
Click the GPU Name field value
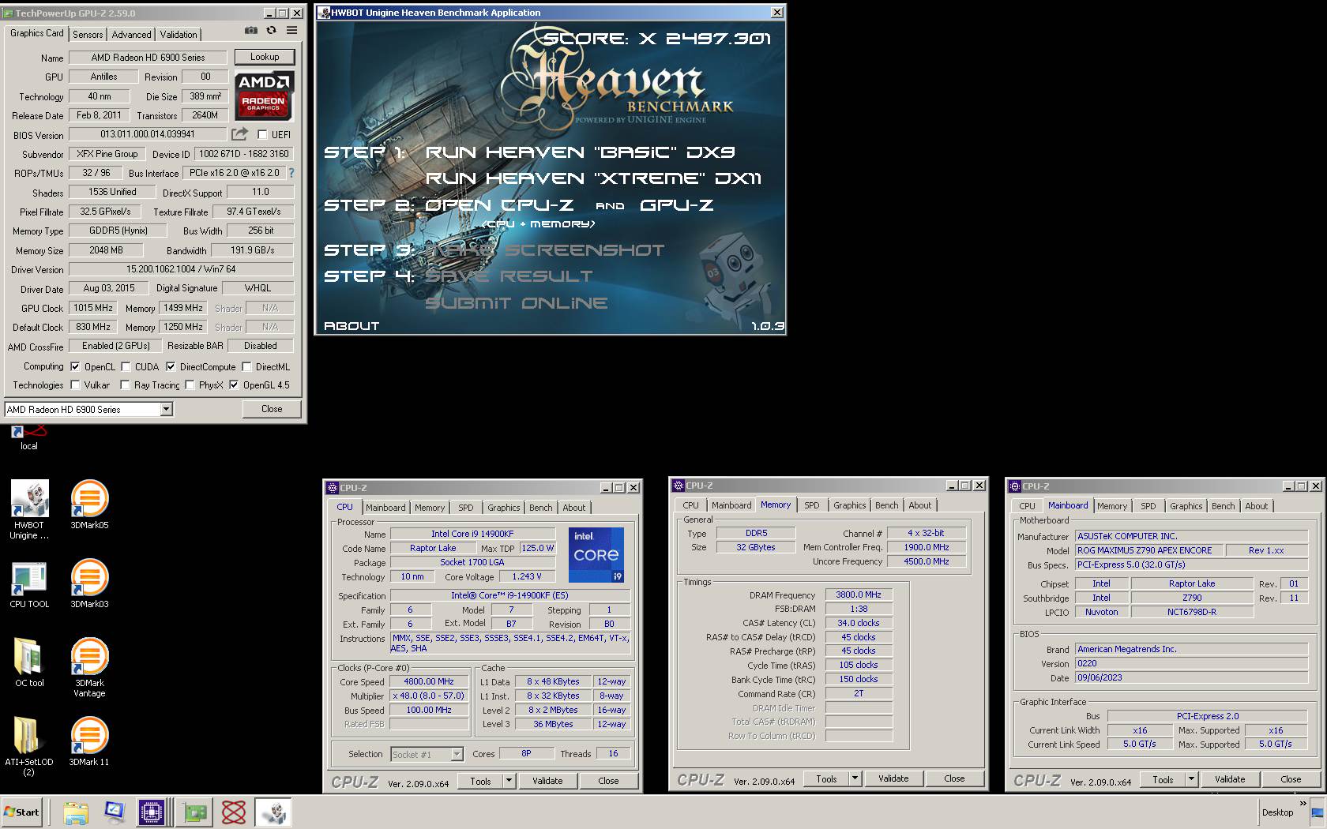click(148, 57)
